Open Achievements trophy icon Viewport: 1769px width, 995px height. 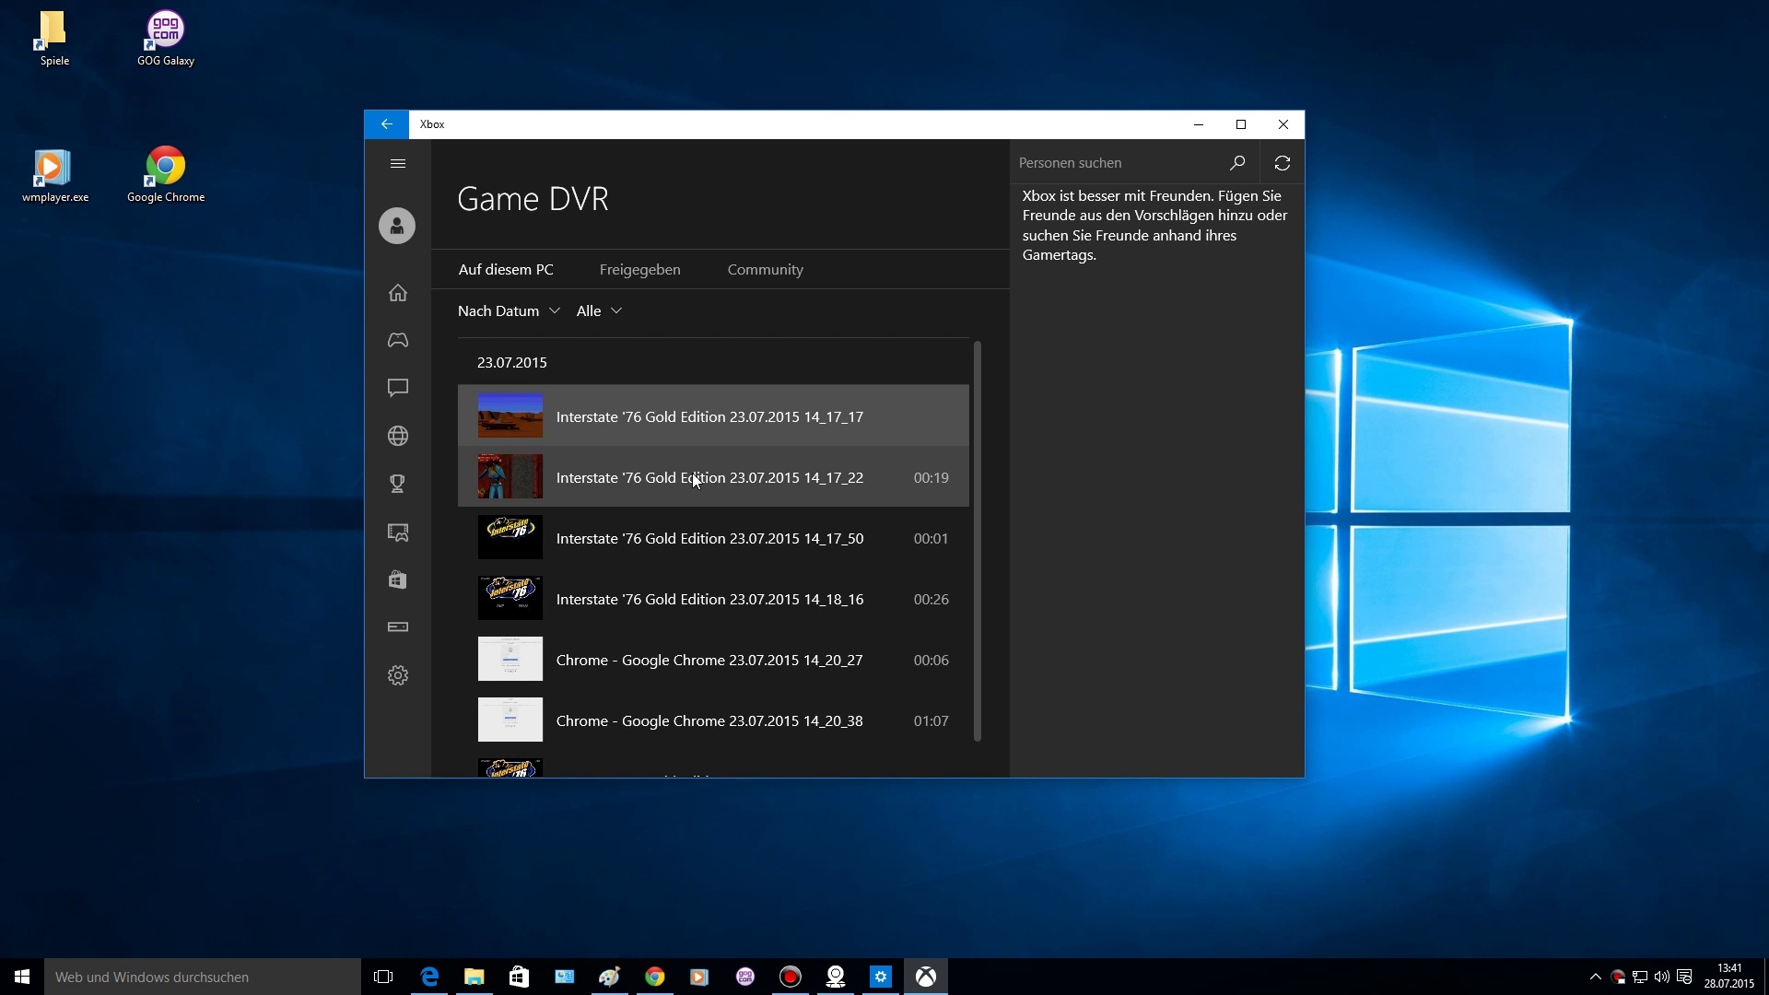[x=398, y=484]
